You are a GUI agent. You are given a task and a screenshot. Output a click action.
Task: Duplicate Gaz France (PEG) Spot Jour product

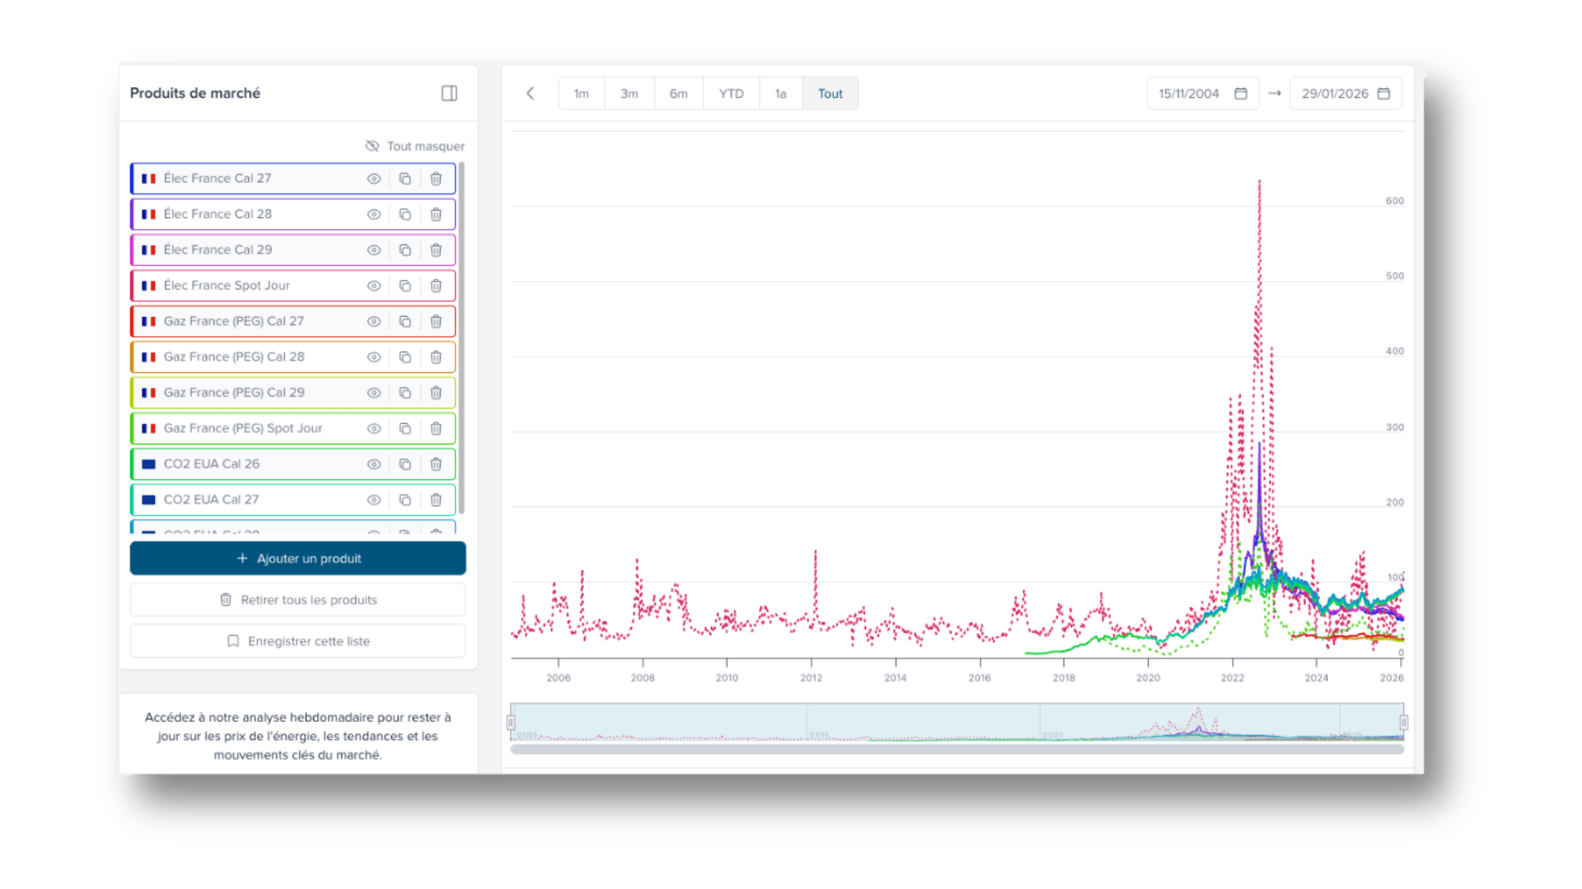tap(405, 428)
